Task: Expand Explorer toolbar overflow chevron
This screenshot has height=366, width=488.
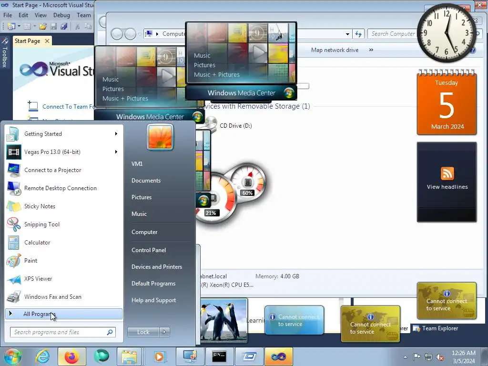Action: pyautogui.click(x=371, y=50)
